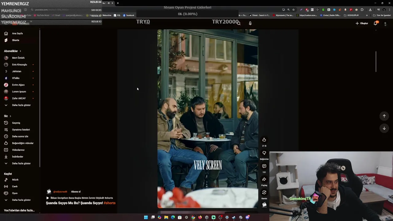The width and height of the screenshot is (393, 221).
Task: Share the short (Paylaş)
Action: [x=264, y=179]
